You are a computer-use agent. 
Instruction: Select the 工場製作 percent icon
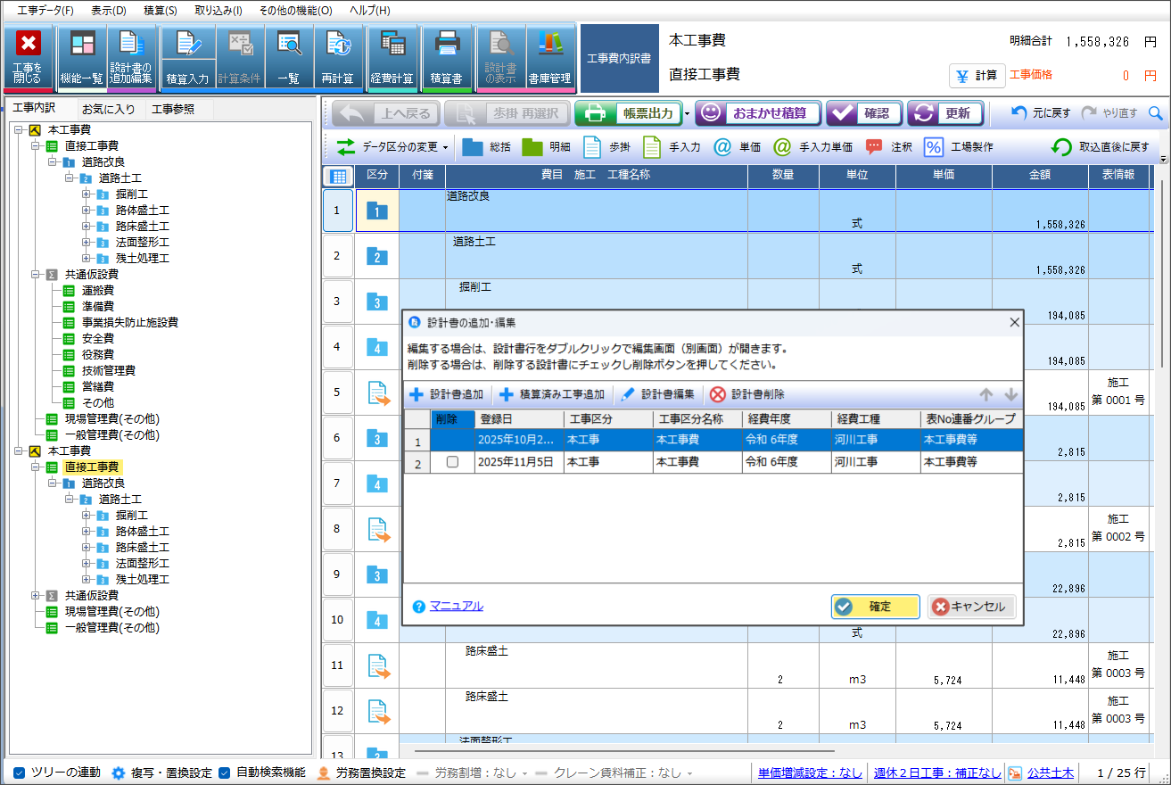[933, 147]
